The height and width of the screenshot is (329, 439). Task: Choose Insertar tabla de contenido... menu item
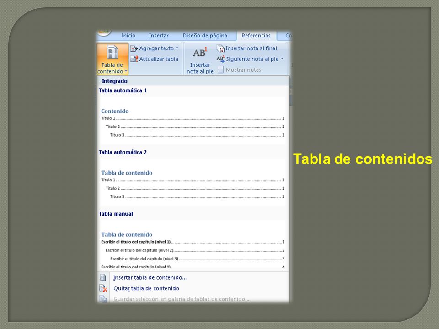150,277
